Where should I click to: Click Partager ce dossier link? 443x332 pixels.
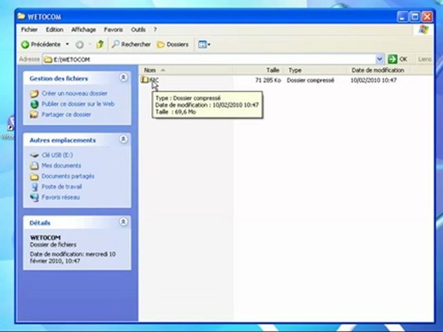tap(66, 114)
